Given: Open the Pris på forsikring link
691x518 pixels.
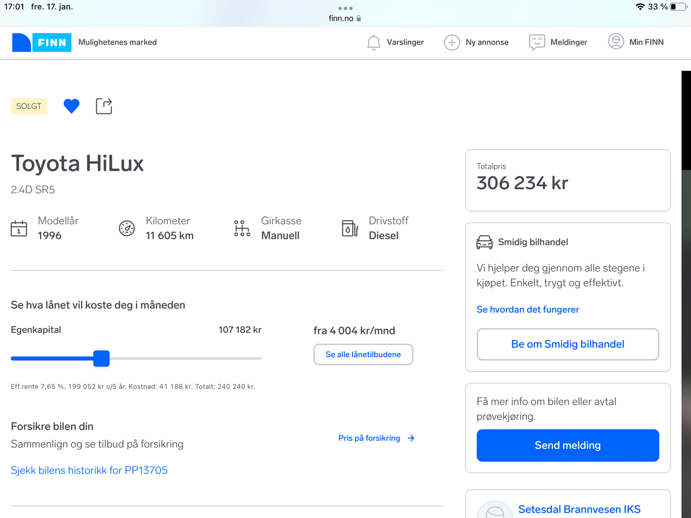Looking at the screenshot, I should (369, 438).
